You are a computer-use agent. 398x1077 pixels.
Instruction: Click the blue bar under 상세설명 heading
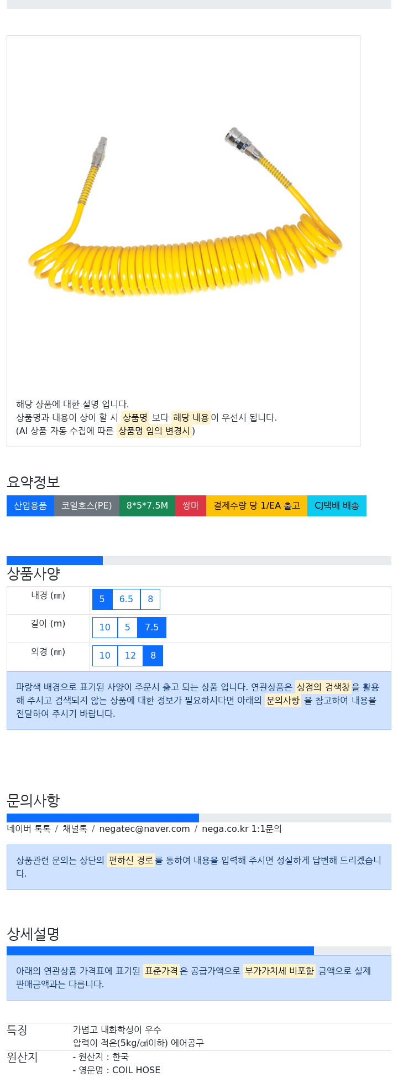160,951
